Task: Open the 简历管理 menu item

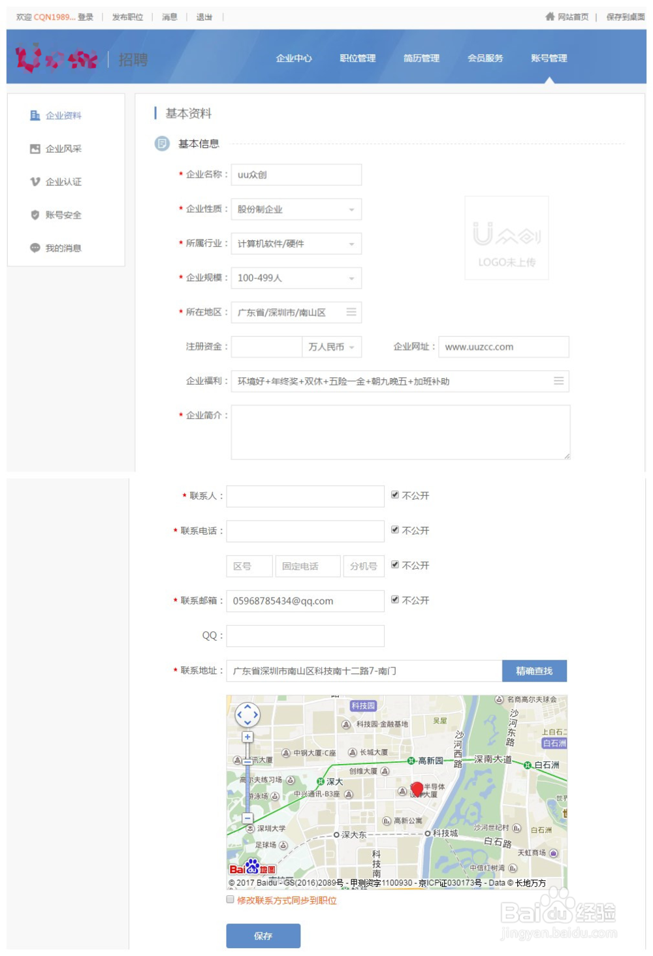Action: (x=422, y=58)
